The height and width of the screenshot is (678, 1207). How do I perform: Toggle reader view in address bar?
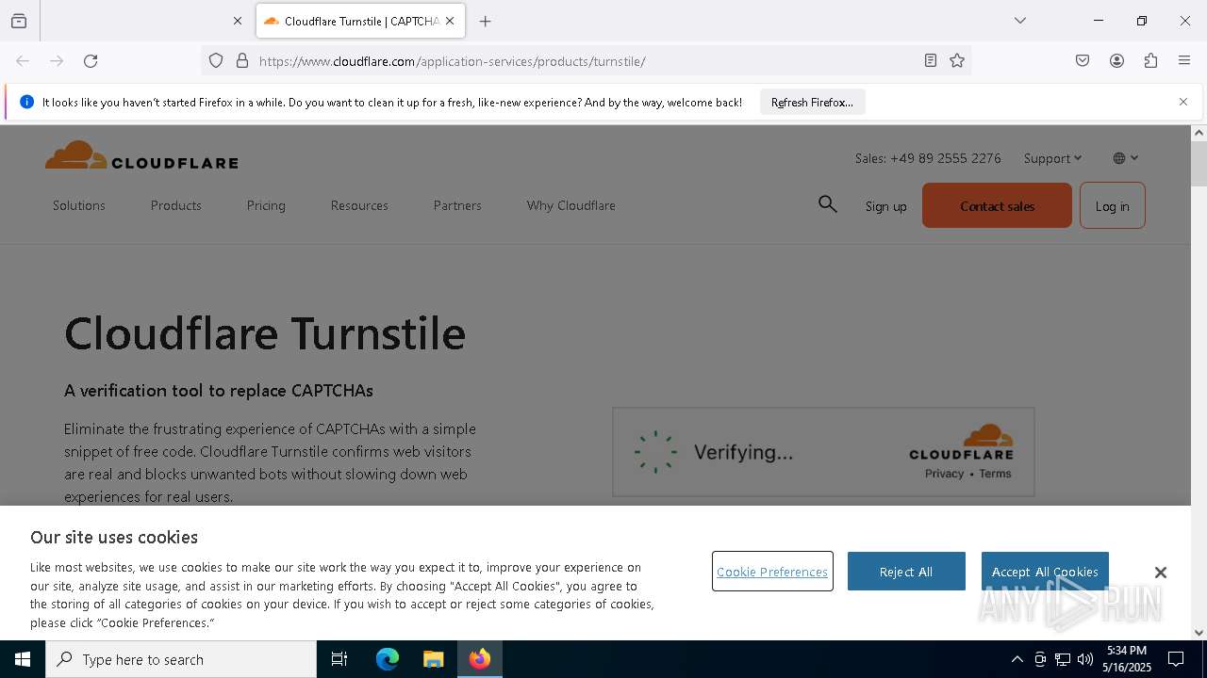[931, 61]
